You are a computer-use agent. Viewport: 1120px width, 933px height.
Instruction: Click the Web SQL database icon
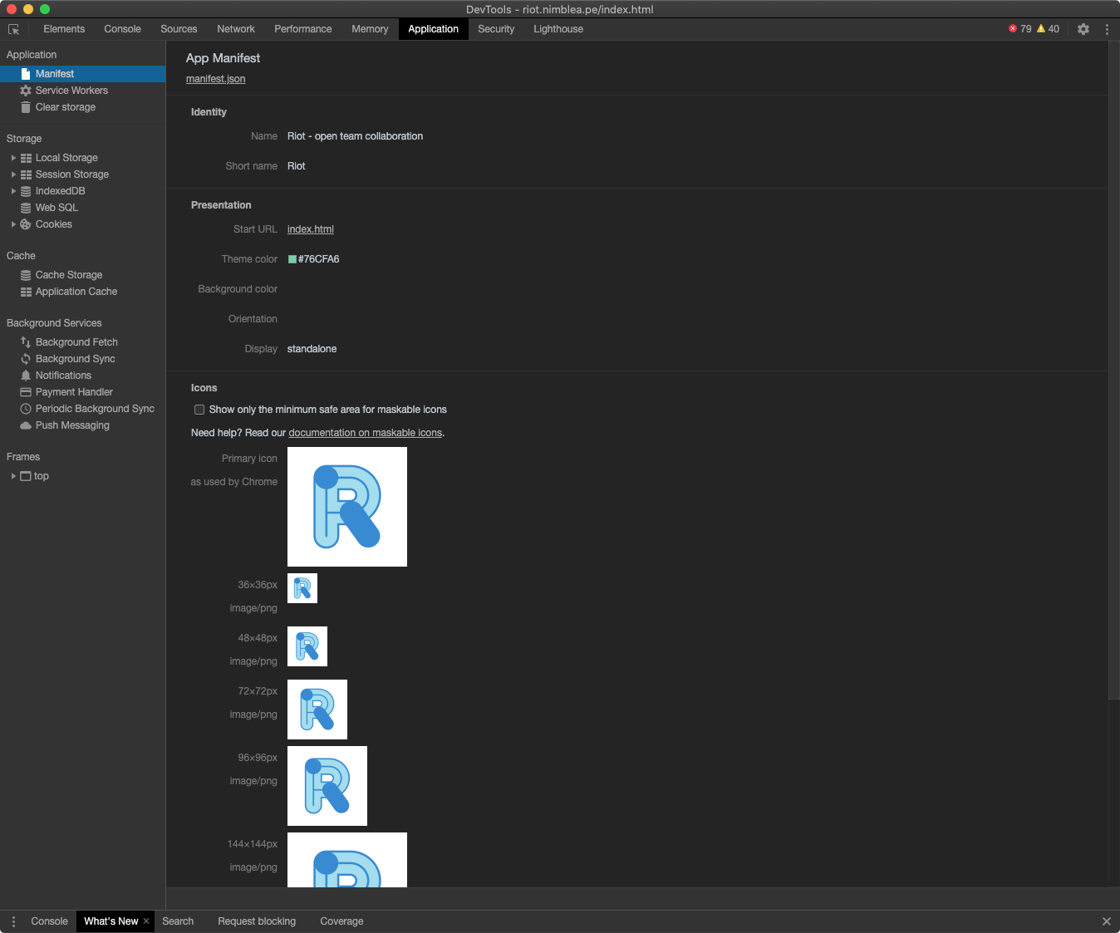26,208
